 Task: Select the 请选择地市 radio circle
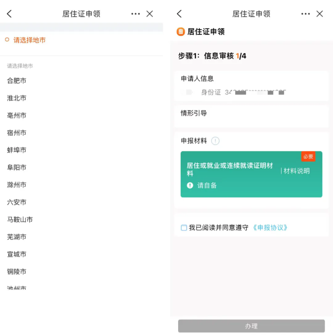tap(7, 40)
